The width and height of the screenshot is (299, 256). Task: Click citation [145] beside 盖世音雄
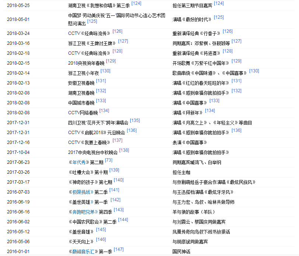[x=101, y=230]
